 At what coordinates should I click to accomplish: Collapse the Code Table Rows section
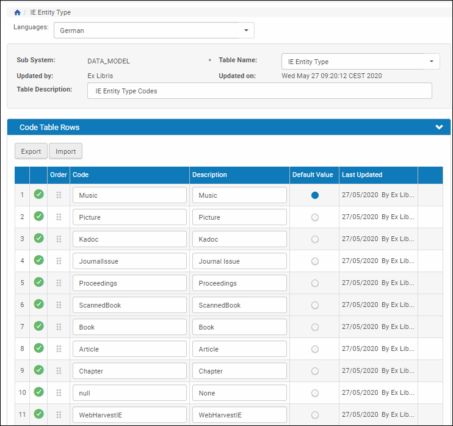(438, 128)
